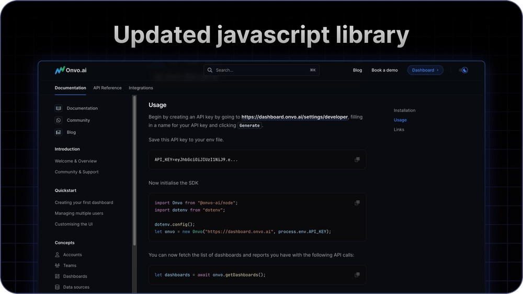Click the Onvo.ai logo icon
This screenshot has height=294, width=523.
point(60,70)
